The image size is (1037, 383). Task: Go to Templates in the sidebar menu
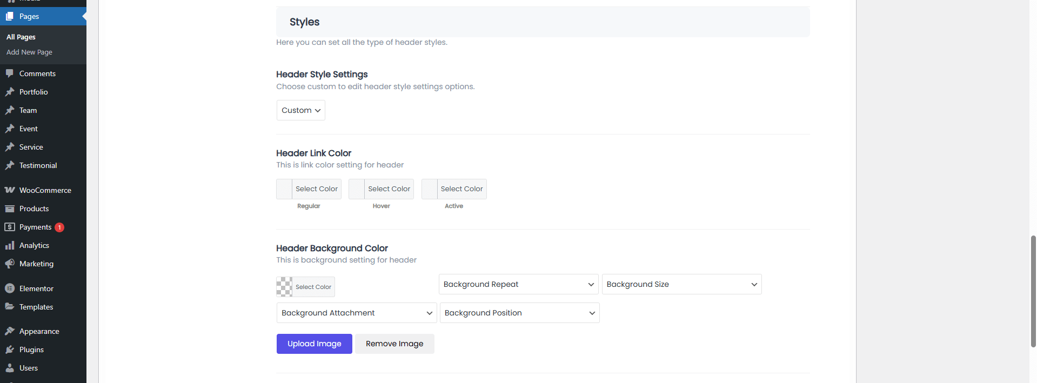click(36, 307)
